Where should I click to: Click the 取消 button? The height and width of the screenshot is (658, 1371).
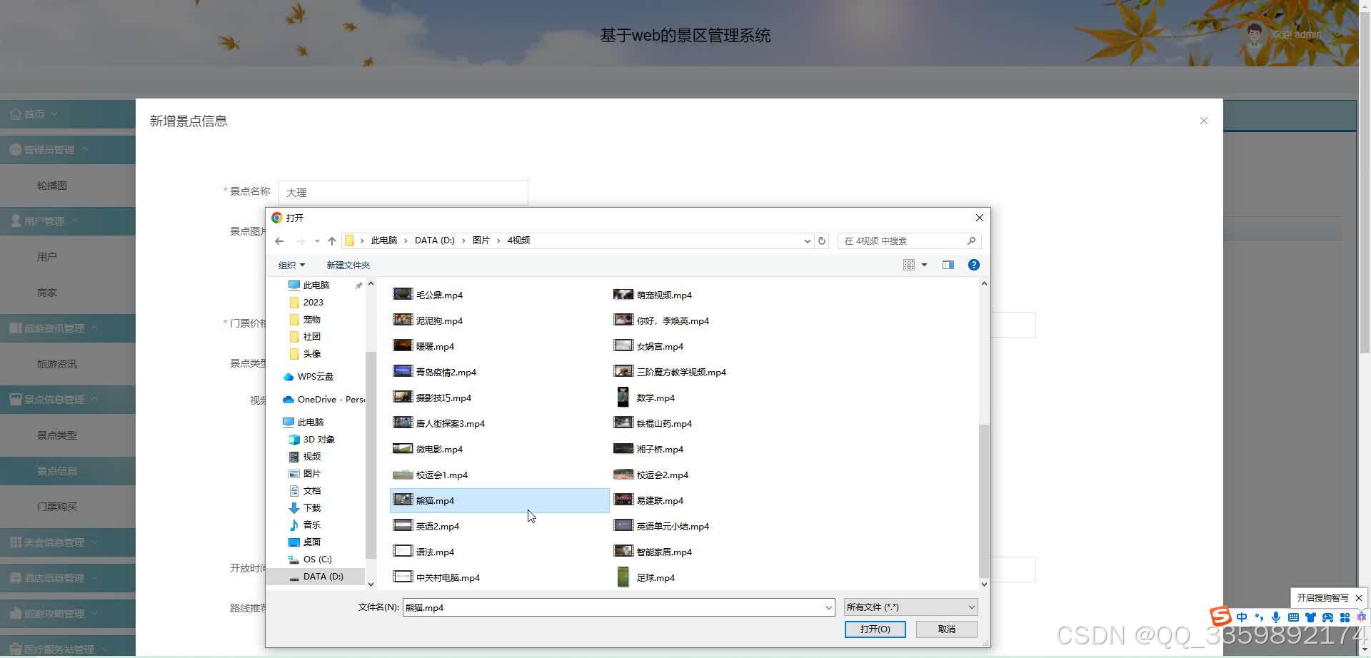click(x=946, y=629)
